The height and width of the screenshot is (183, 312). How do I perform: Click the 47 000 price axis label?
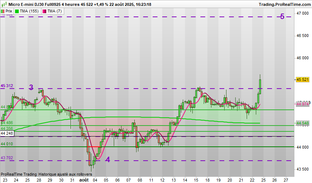tap(302, 13)
